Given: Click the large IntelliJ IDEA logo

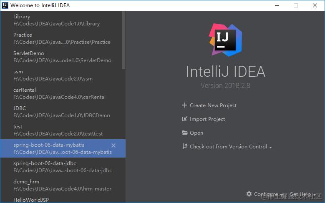Looking at the screenshot, I should [x=226, y=40].
